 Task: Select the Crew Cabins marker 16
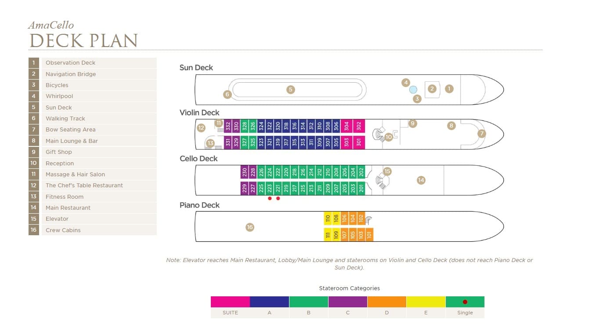pyautogui.click(x=250, y=227)
